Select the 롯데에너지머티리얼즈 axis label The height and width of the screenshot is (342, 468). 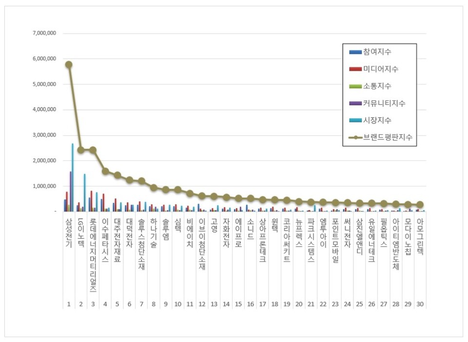[93, 255]
